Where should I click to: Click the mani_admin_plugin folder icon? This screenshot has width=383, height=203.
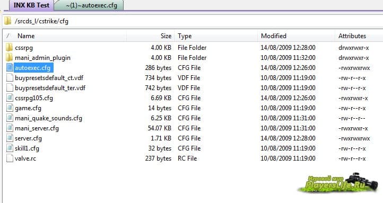coord(9,57)
